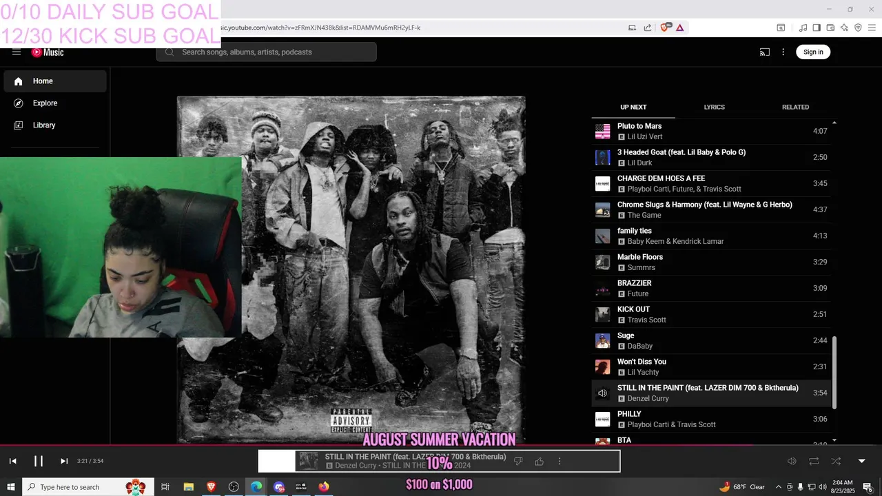Mute the player volume
Screen dimensions: 882x496
(x=792, y=461)
